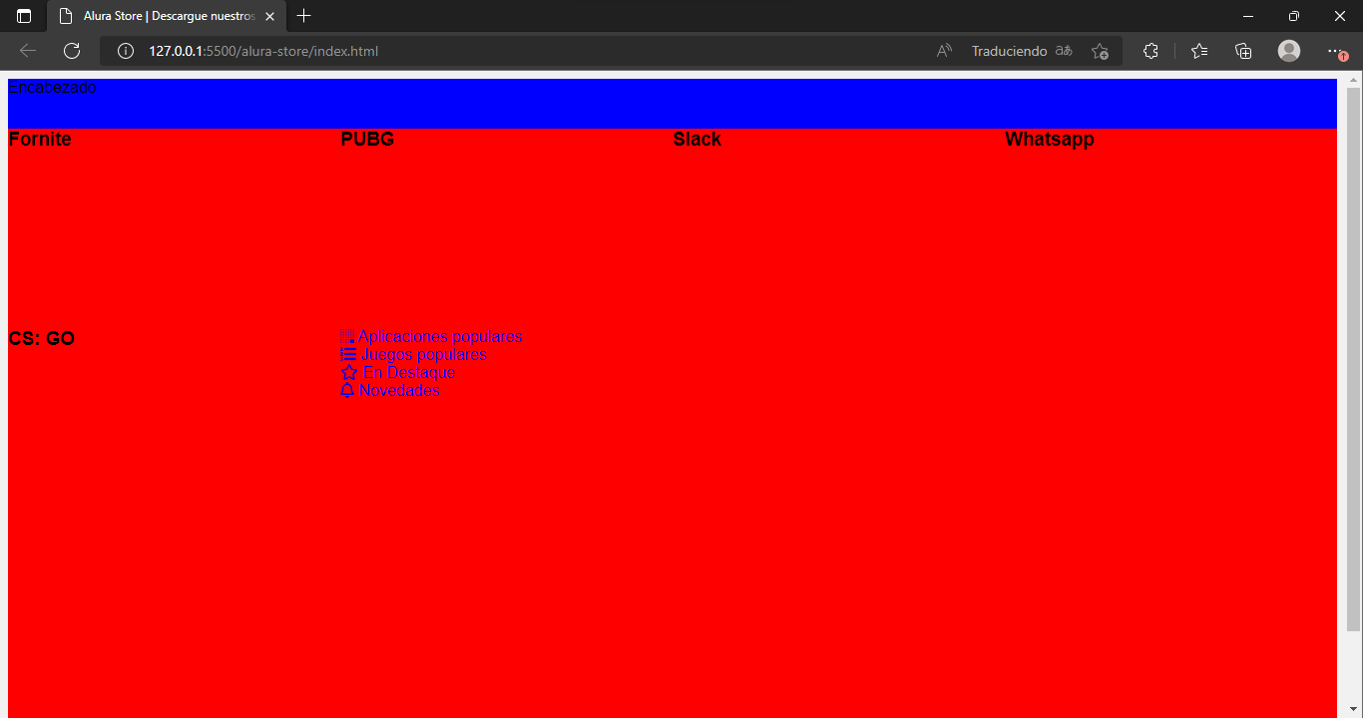
Task: Select the Alura Store browser tab
Action: pyautogui.click(x=165, y=16)
